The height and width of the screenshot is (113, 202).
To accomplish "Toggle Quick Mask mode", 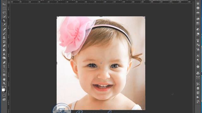I will coord(4,95).
